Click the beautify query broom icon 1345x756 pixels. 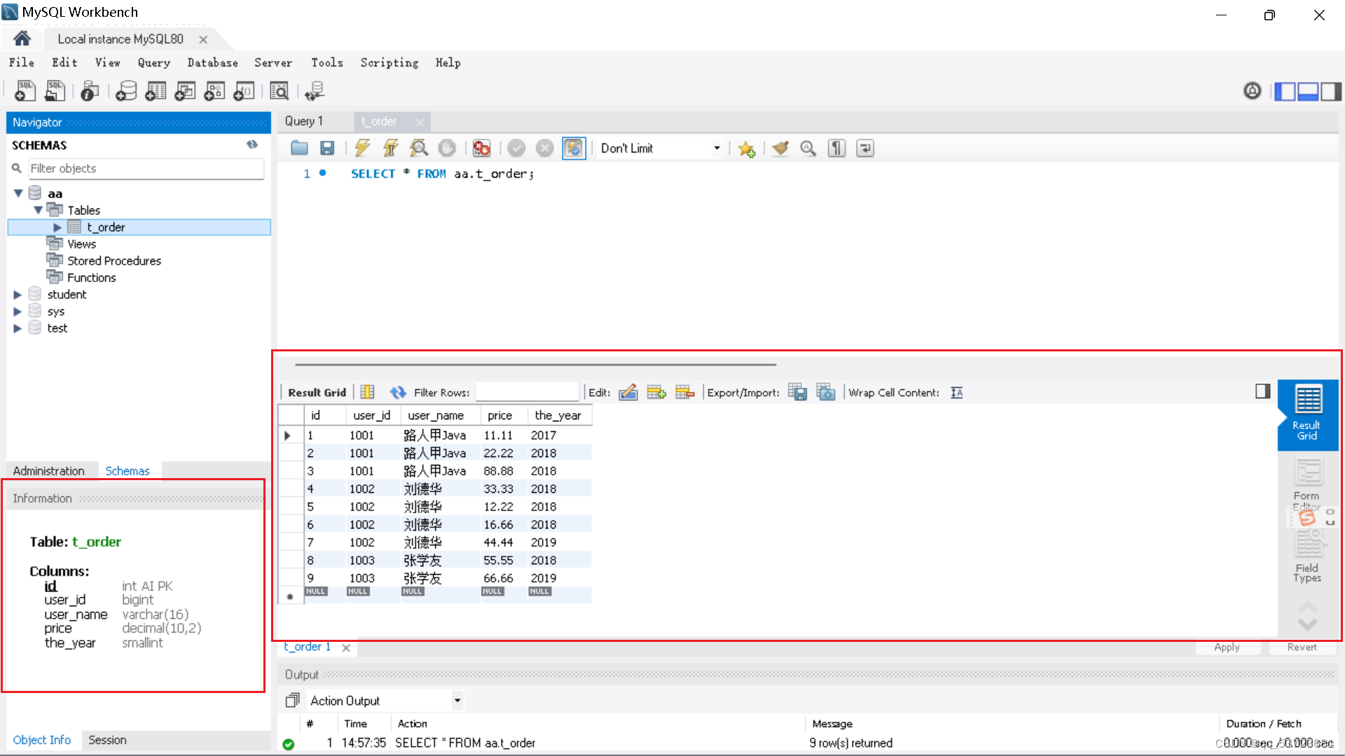click(x=780, y=148)
